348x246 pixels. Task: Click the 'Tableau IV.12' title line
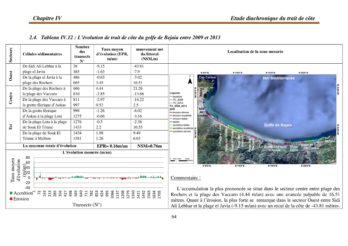(125, 37)
